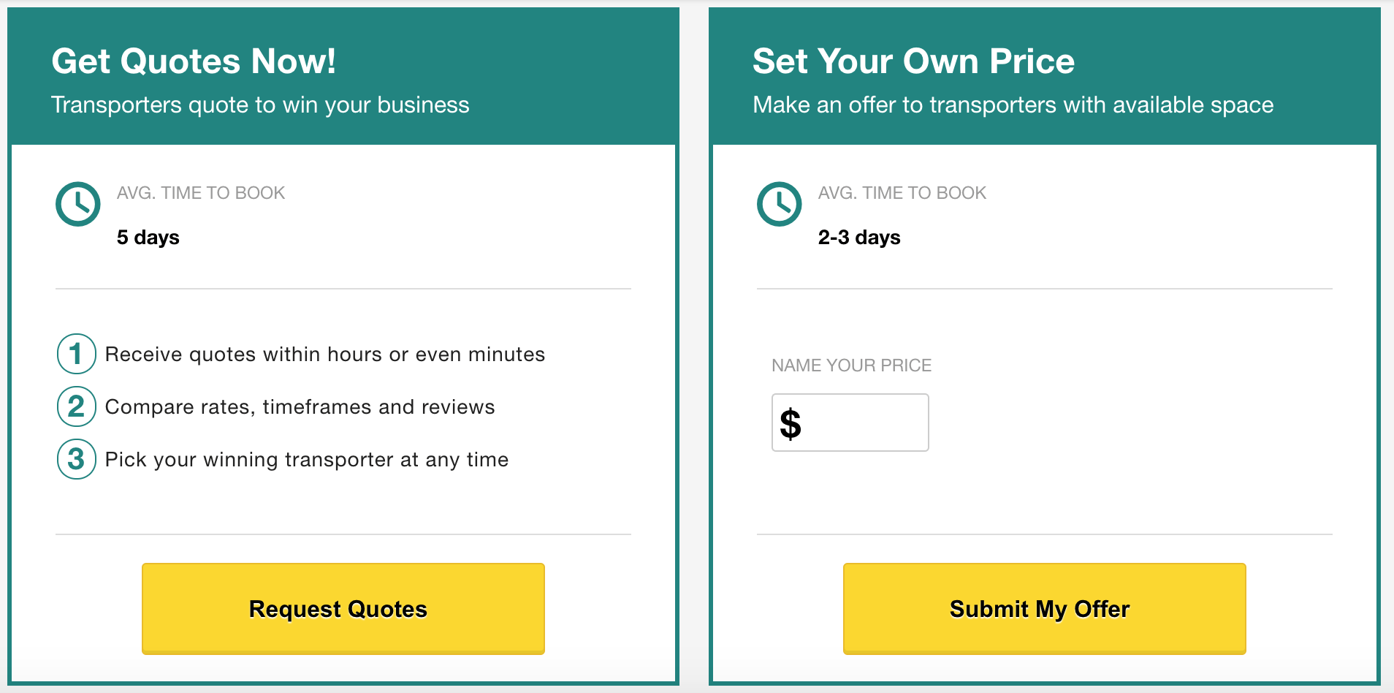Click the circled number 1 step icon
1394x693 pixels.
click(x=77, y=354)
